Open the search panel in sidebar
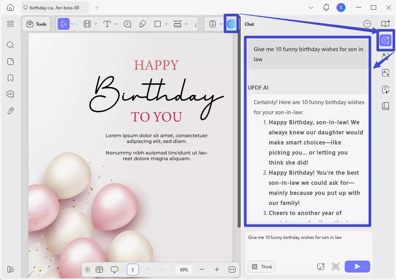 [x=10, y=45]
